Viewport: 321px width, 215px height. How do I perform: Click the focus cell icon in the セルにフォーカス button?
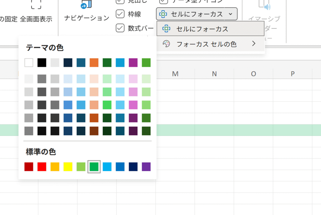[x=163, y=14]
